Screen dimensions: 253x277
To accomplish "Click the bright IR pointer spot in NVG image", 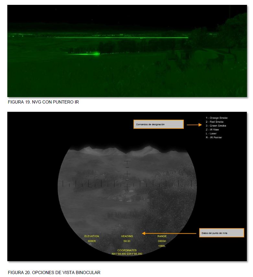I will pyautogui.click(x=97, y=53).
